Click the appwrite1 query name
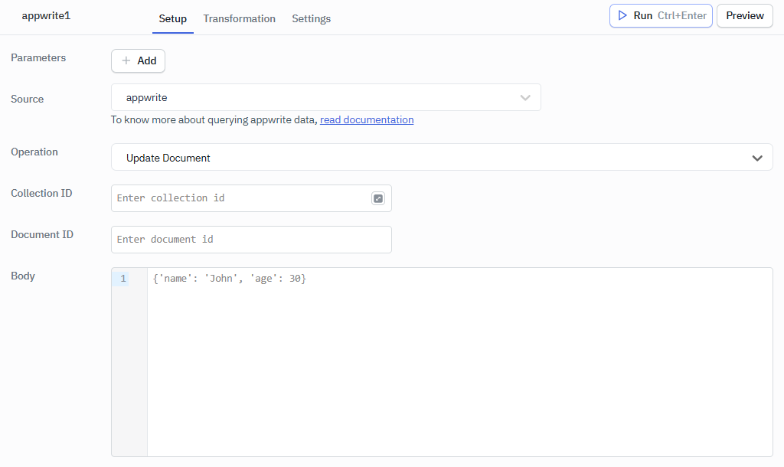 point(46,15)
